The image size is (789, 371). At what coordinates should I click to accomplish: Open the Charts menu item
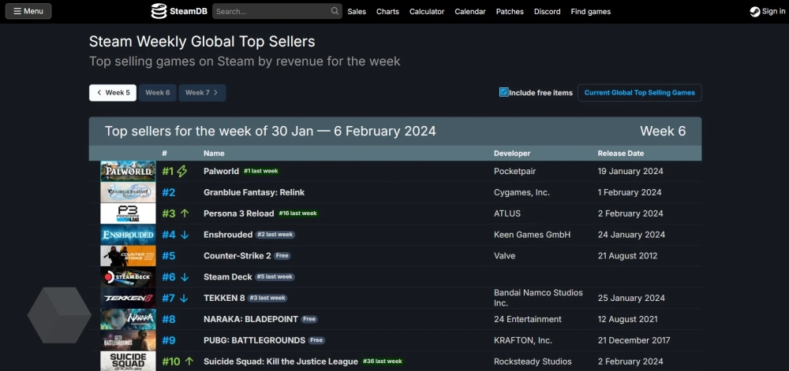pos(387,12)
